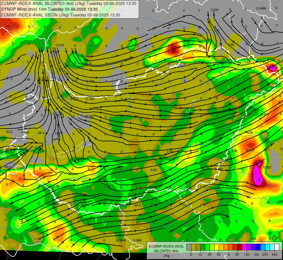
Task: Select the legend scale label 120
Action: (247, 255)
